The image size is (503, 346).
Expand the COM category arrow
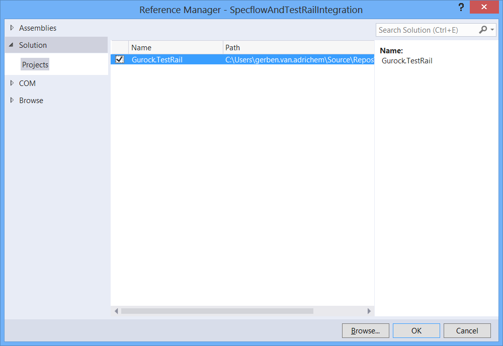click(x=12, y=83)
